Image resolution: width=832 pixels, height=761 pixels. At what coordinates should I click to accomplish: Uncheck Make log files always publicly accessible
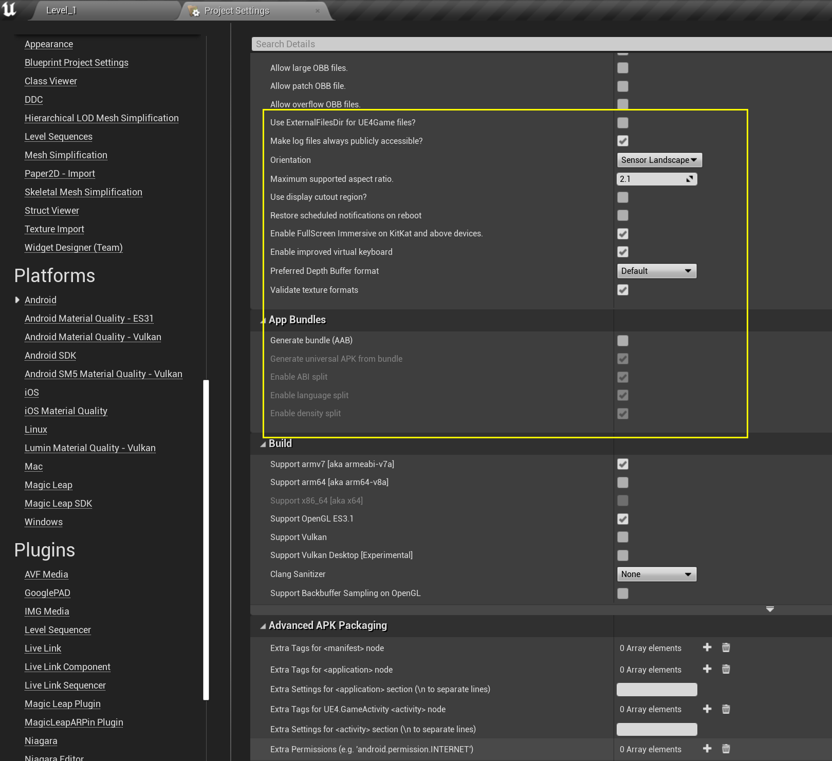pyautogui.click(x=623, y=141)
